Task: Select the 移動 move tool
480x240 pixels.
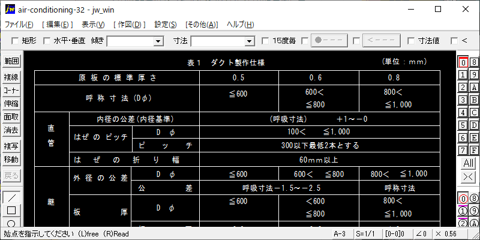Action: (12, 160)
